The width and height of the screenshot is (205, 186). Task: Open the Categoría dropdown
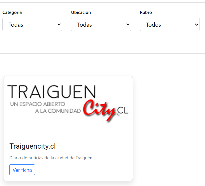32,25
